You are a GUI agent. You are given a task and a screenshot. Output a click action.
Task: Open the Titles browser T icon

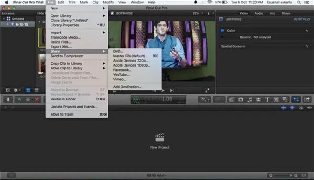(x=267, y=99)
